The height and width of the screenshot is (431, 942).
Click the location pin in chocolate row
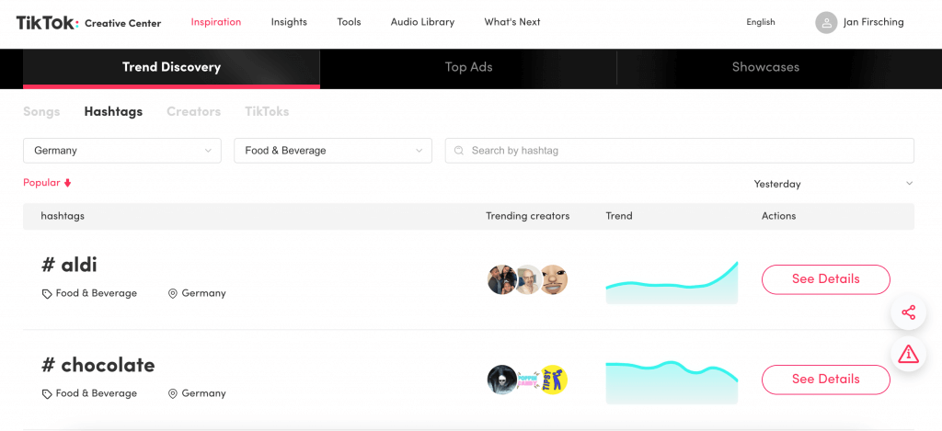tap(172, 394)
